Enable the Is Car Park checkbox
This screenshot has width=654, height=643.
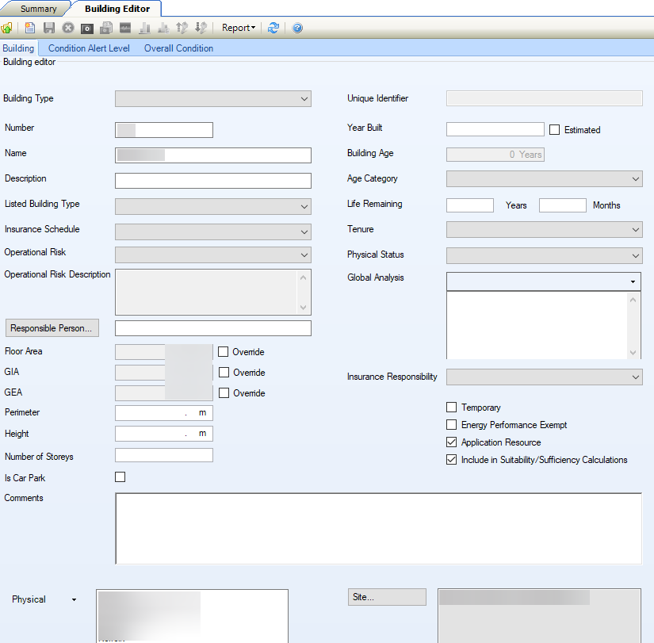click(120, 477)
